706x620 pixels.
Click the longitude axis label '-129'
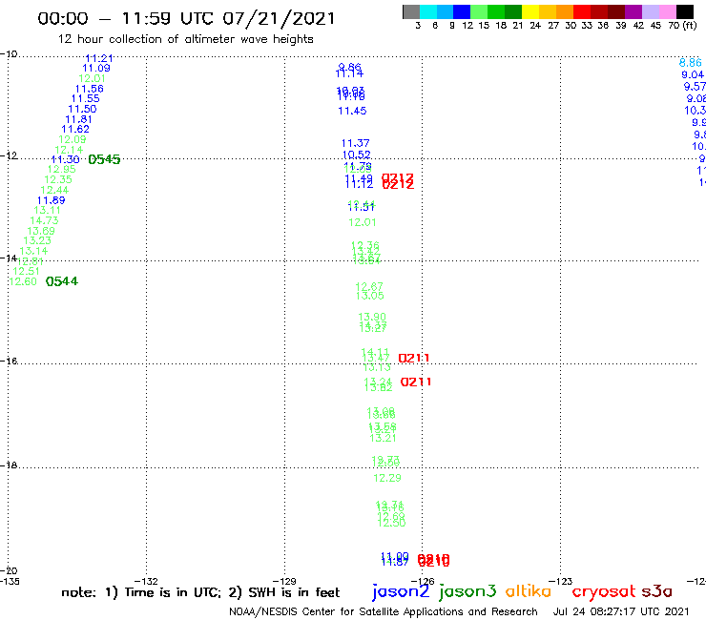[284, 581]
